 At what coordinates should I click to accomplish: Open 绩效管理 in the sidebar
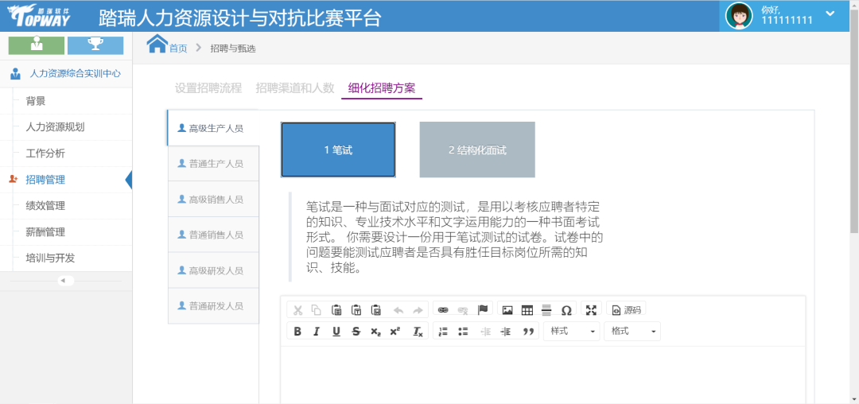pyautogui.click(x=45, y=206)
